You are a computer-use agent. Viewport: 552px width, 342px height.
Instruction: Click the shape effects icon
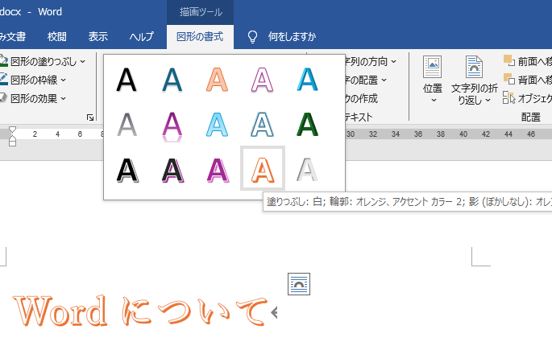[x=3, y=97]
